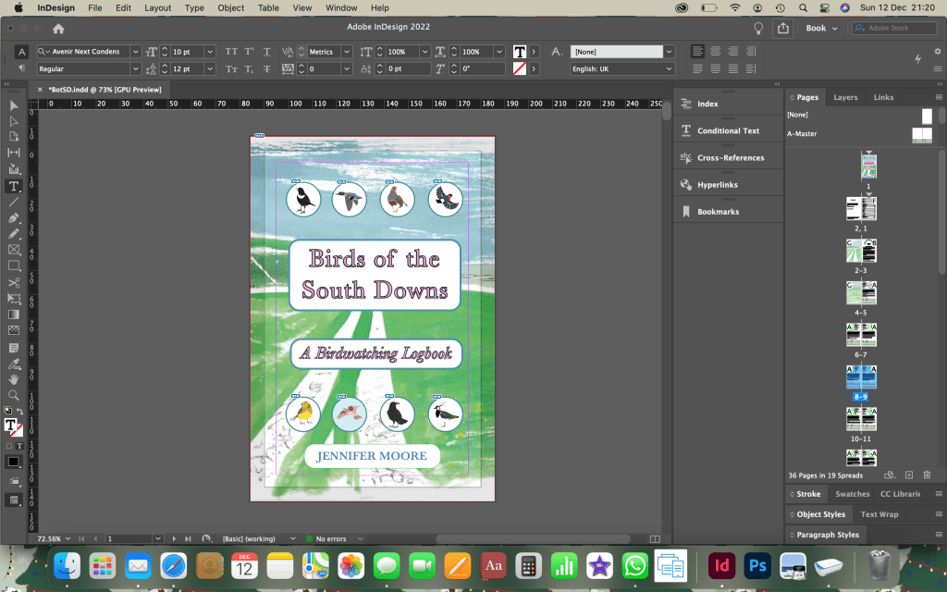Image resolution: width=947 pixels, height=592 pixels.
Task: Toggle paragraph formatting controls mode
Action: (x=21, y=69)
